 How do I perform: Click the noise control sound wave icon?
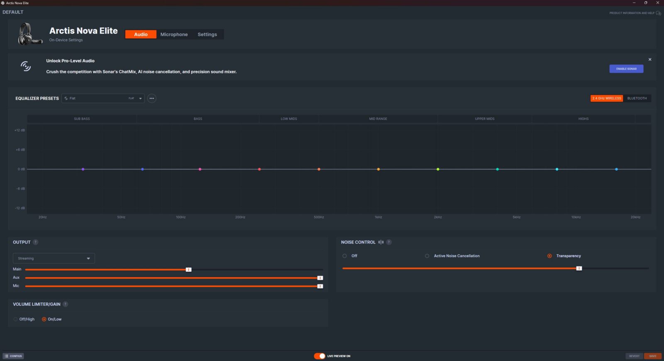[x=381, y=242]
